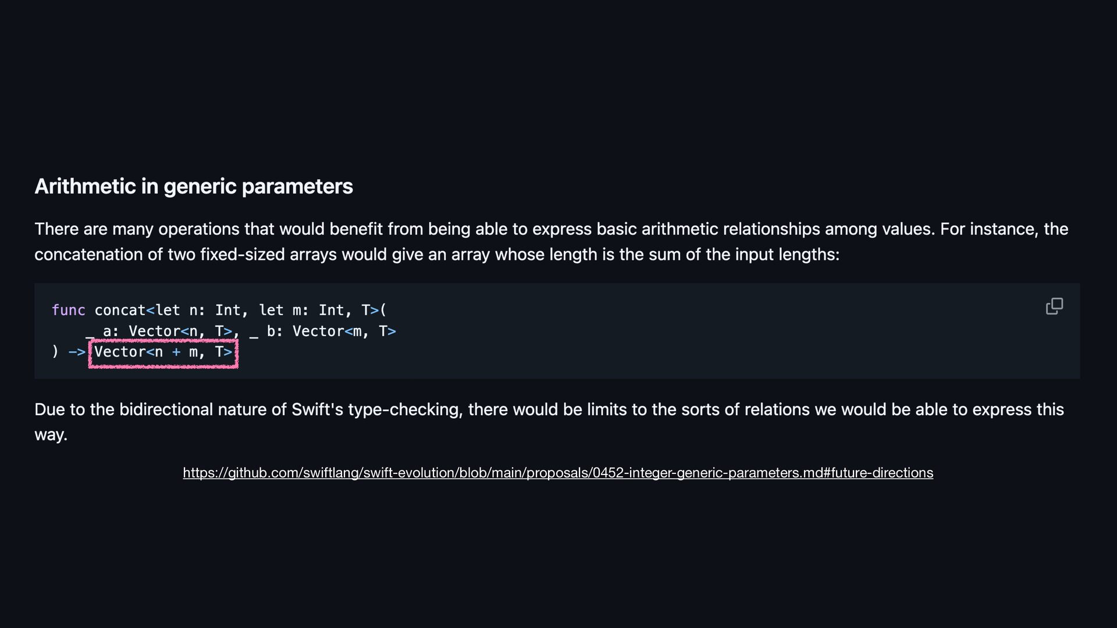Click the '->' return arrow in code

point(77,352)
